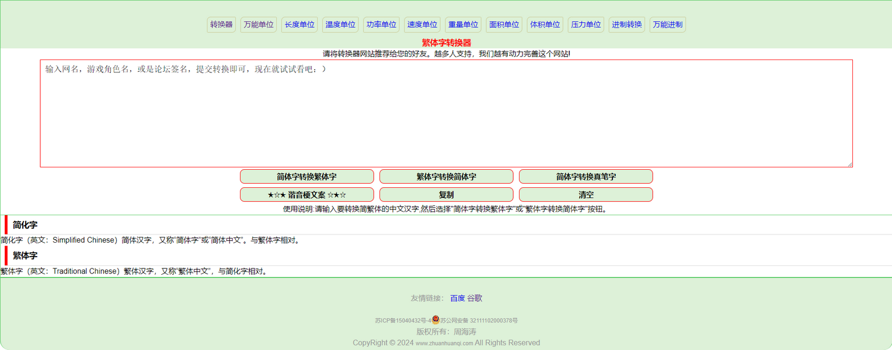892x350 pixels.
Task: Open the 万能单位 converter menu item
Action: [x=259, y=24]
